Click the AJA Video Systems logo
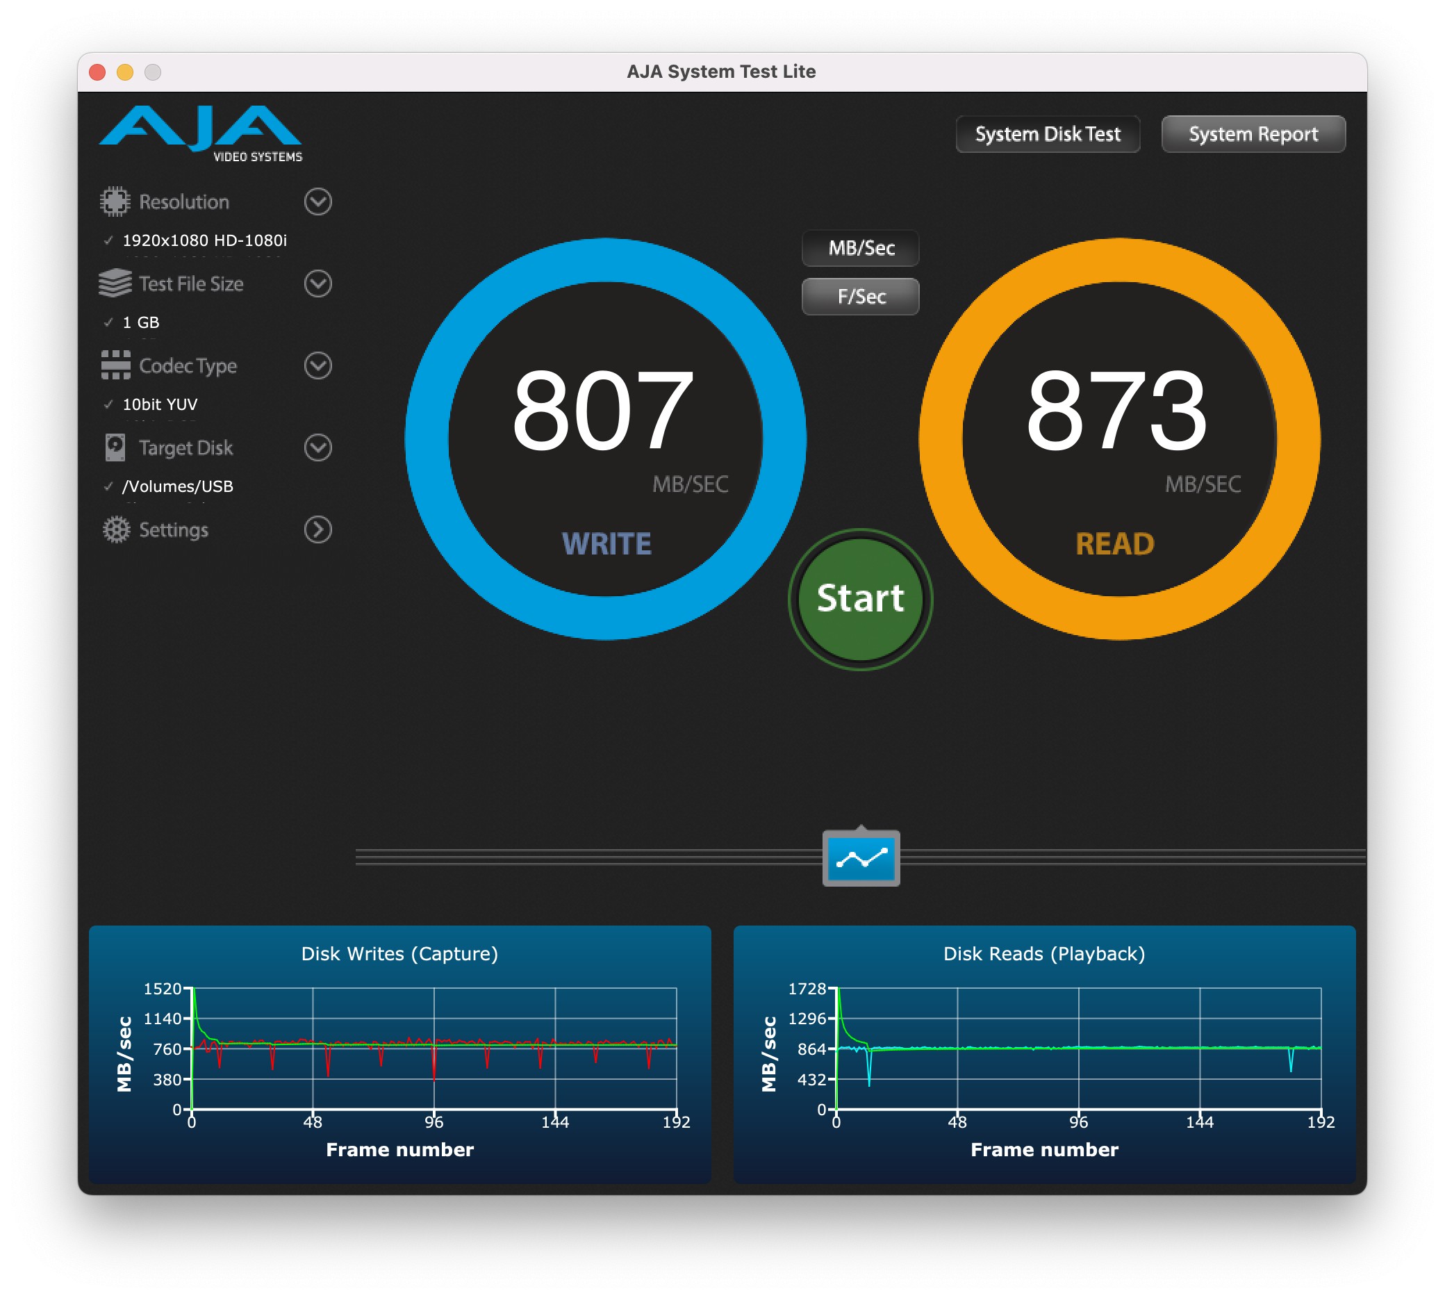 click(200, 133)
